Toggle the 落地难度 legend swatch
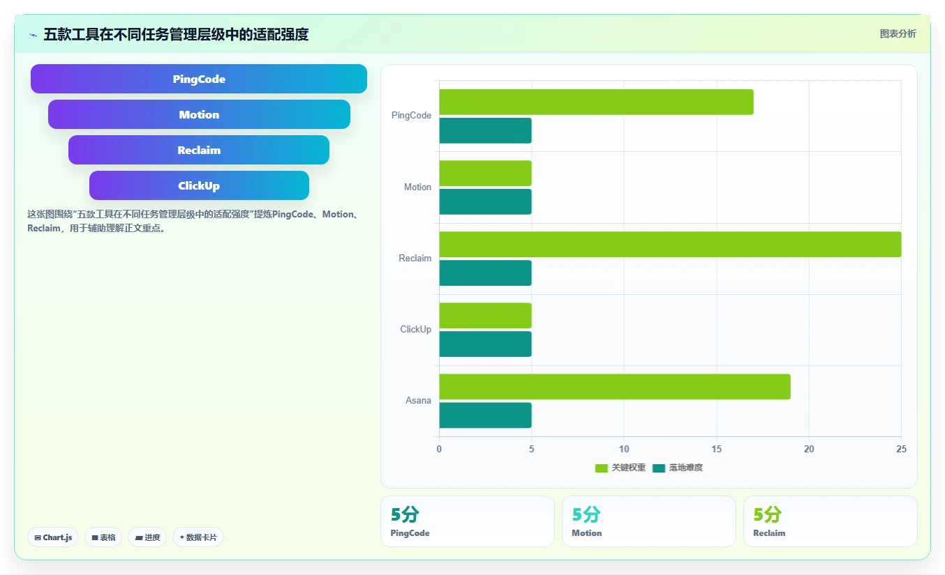945x575 pixels. [x=659, y=468]
